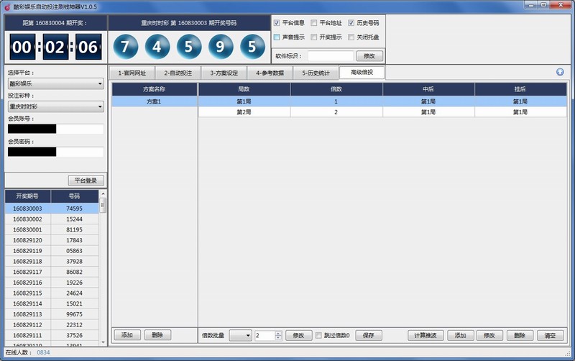Click the blue round icon right of tabs
Screen dimensions: 575x361
(560, 72)
